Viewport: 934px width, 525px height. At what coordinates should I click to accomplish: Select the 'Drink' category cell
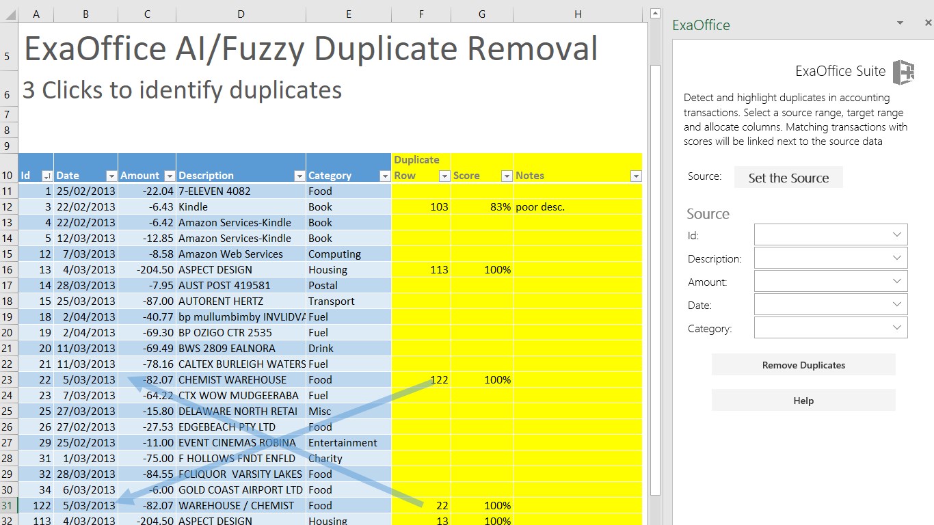[x=349, y=348]
